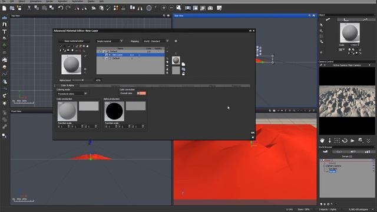Switch to the Transparency tab
This screenshot has width=377, height=212.
pyautogui.click(x=140, y=86)
